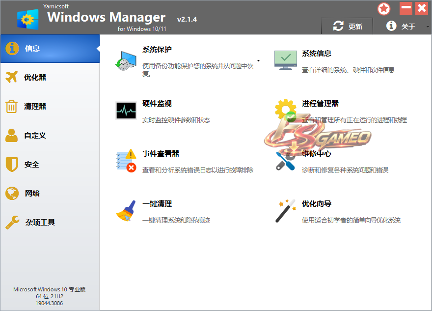Click the Yamicsoft brand text
The image size is (432, 311).
56,6
